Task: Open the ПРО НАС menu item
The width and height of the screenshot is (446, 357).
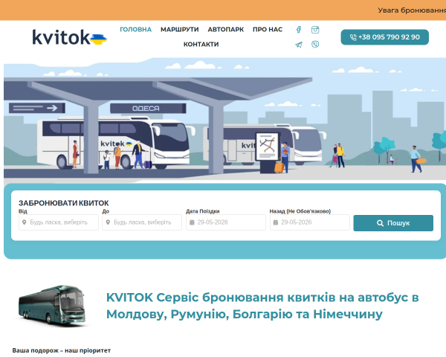Action: click(x=268, y=30)
